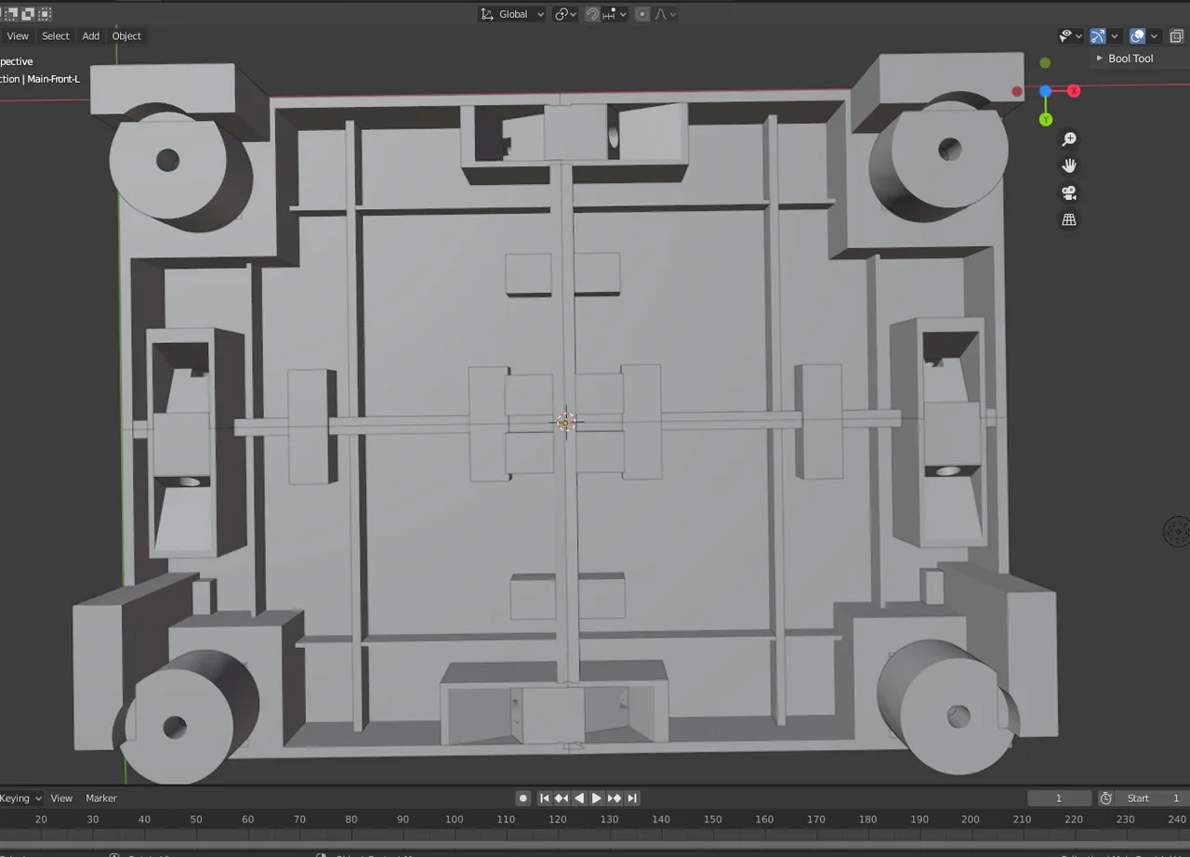Click the red X axis on the gizmo
The height and width of the screenshot is (857, 1190).
pyautogui.click(x=1074, y=90)
